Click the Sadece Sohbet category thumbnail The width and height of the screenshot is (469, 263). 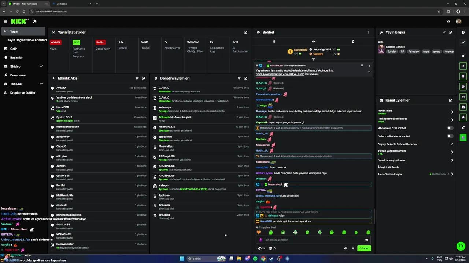[381, 49]
